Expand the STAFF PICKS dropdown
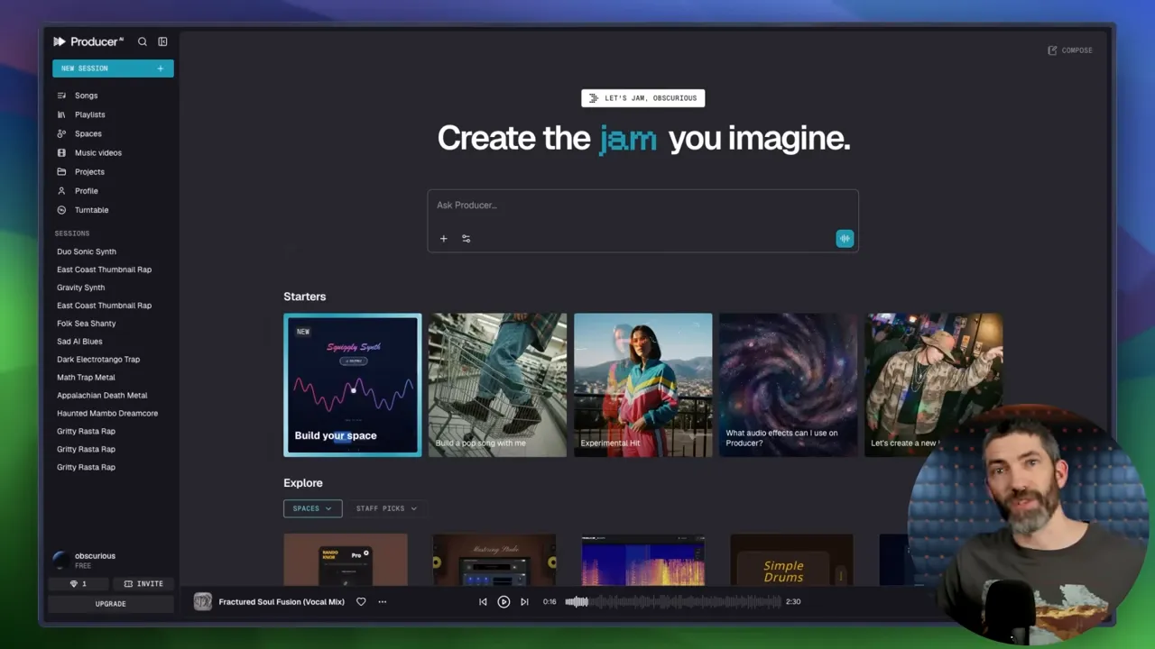The image size is (1155, 649). [x=386, y=508]
